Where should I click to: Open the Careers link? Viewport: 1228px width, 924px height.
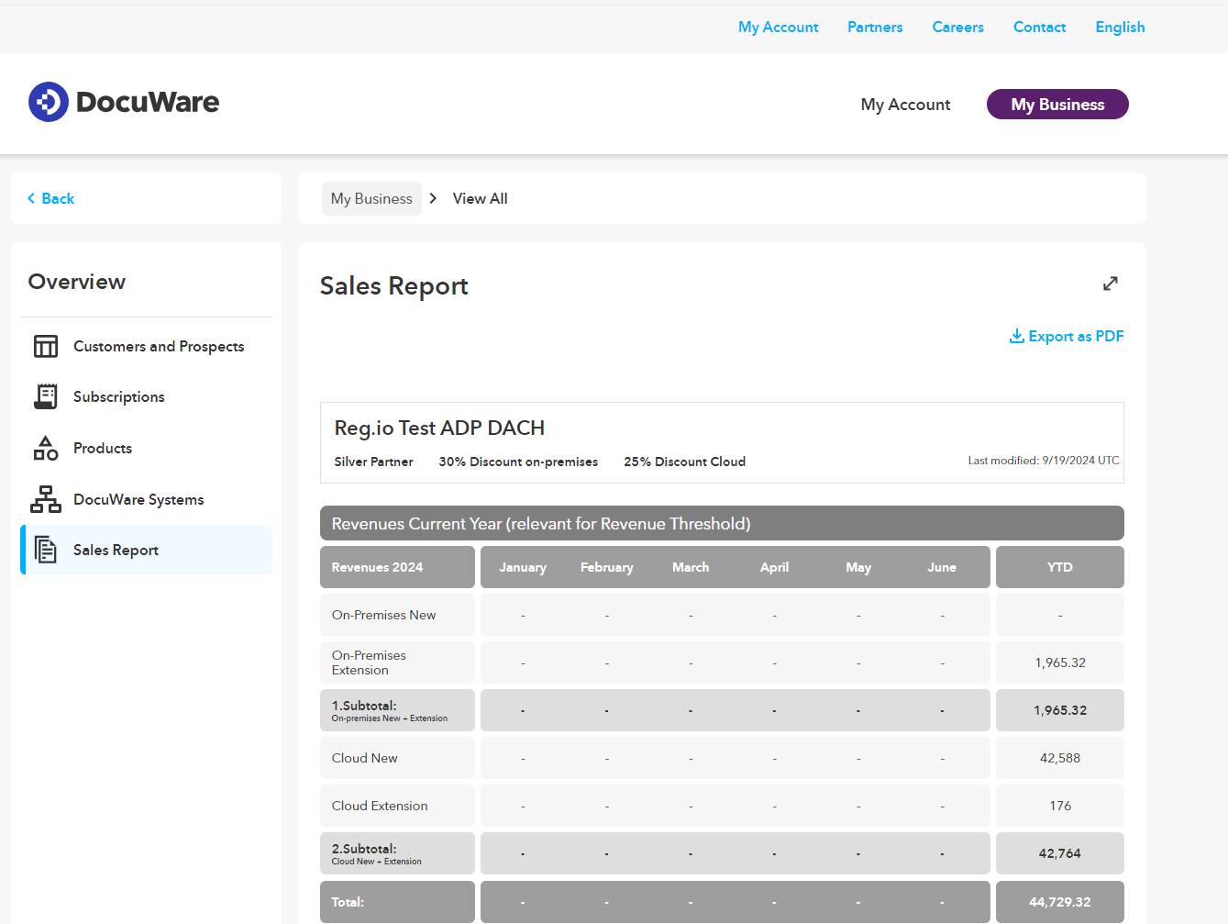pyautogui.click(x=957, y=28)
